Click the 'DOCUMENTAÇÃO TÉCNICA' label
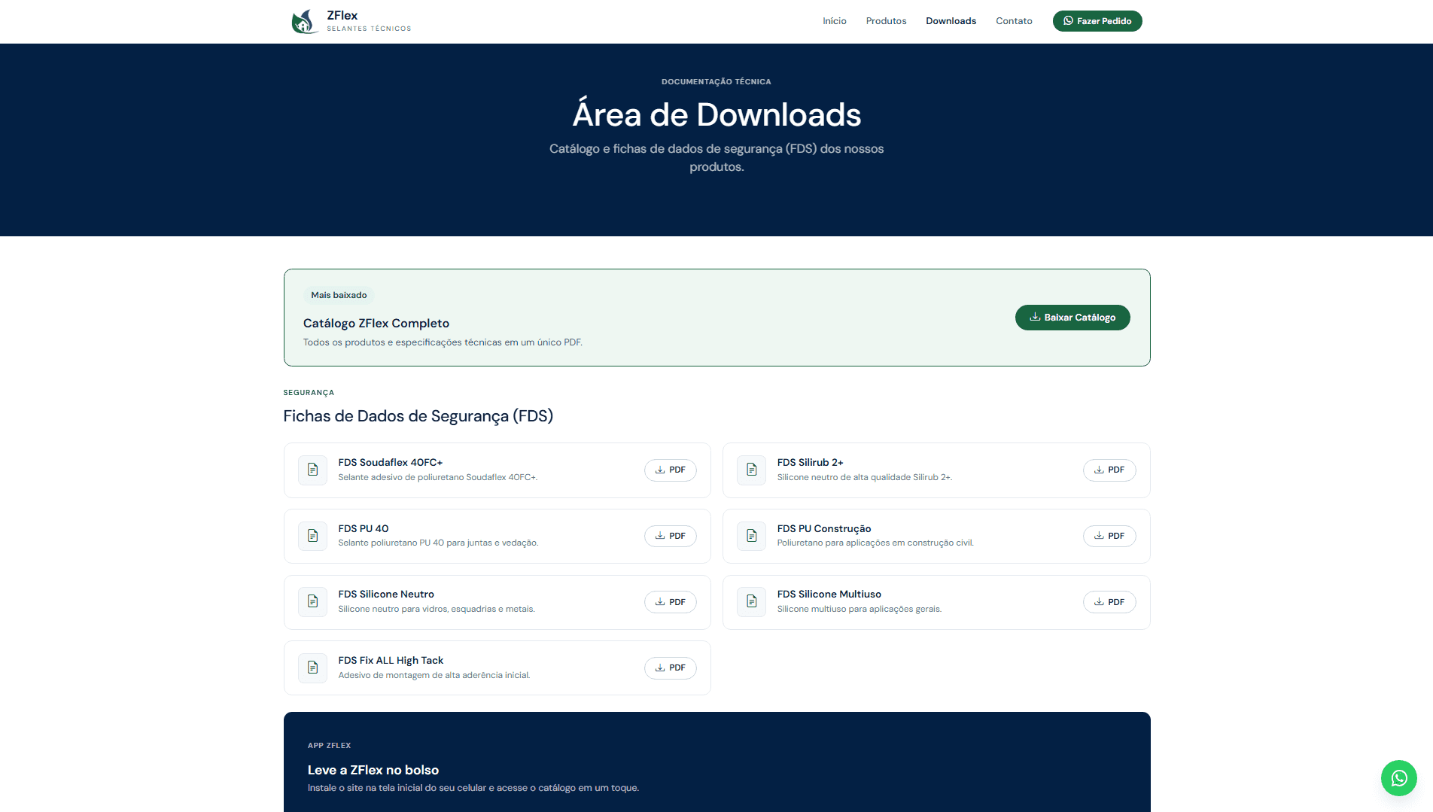This screenshot has width=1433, height=812. point(716,81)
